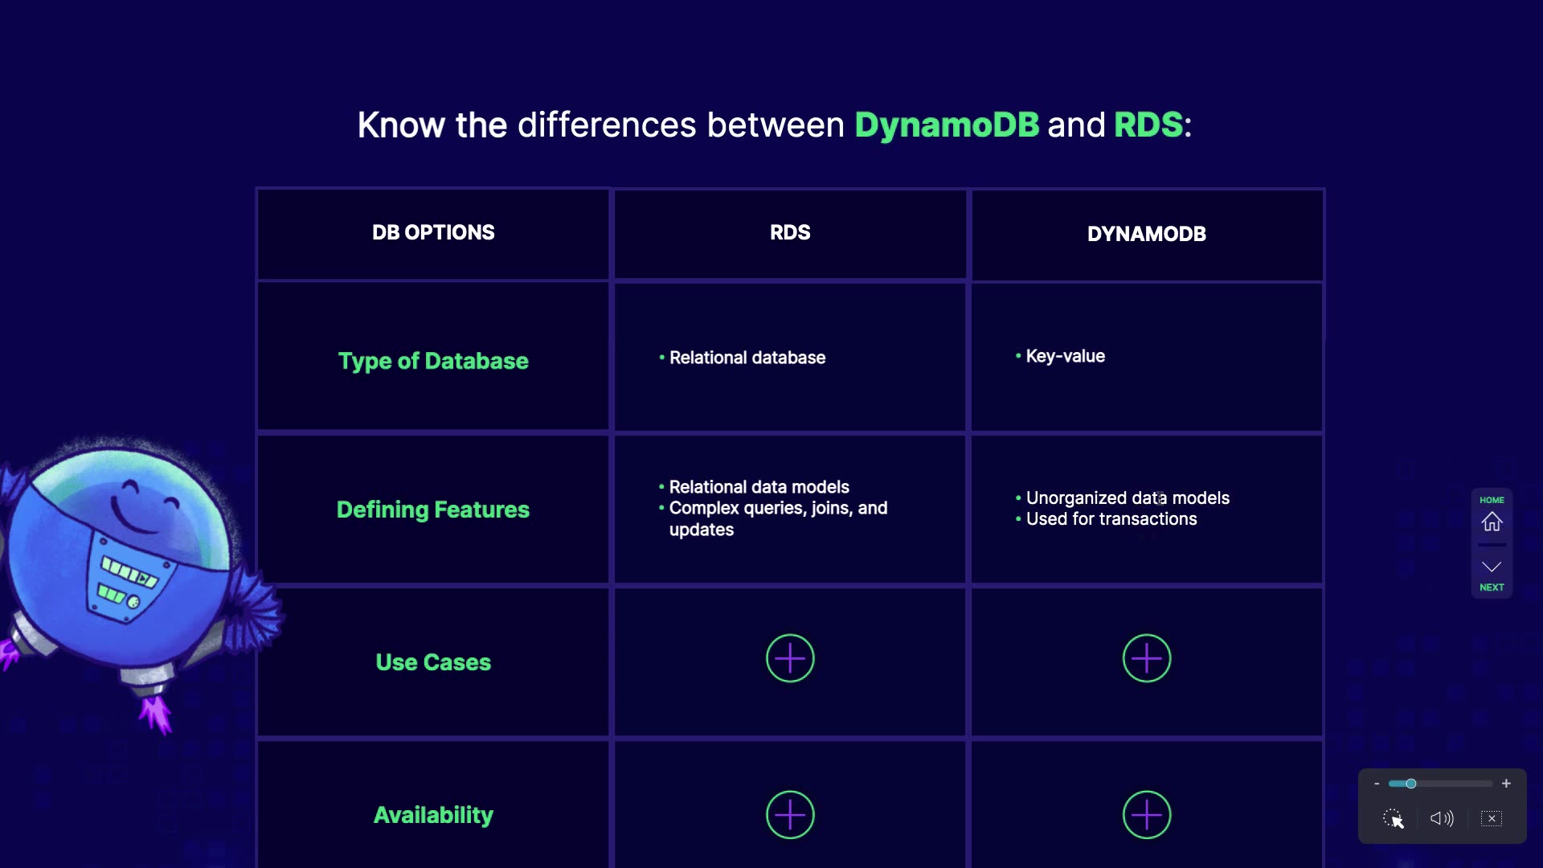Click the Home house icon
Viewport: 1543px width, 868px height.
[1492, 522]
